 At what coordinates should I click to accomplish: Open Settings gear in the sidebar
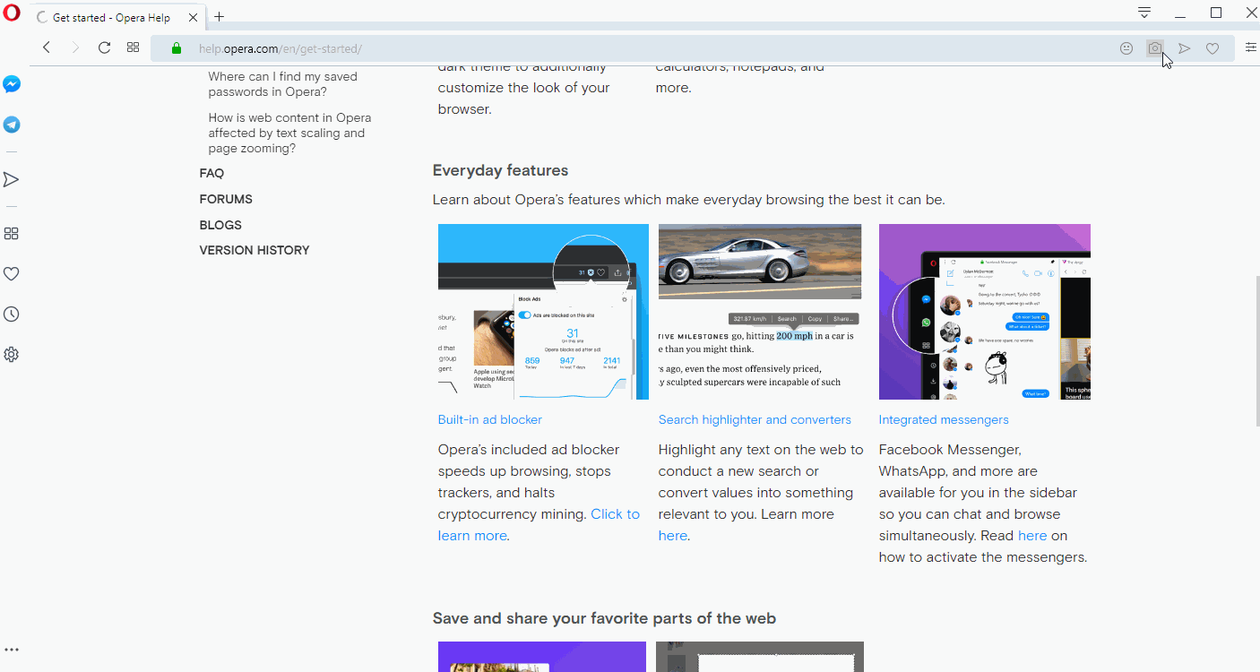tap(12, 355)
